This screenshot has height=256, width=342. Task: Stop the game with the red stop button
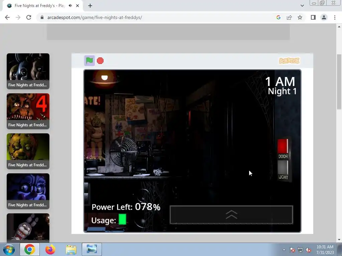point(100,61)
